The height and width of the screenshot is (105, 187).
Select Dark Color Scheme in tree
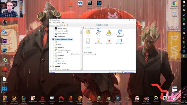click(60, 28)
